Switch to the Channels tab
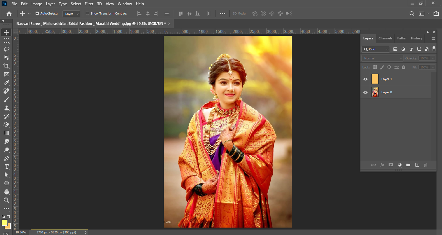Viewport: 442px width, 235px height. click(385, 38)
